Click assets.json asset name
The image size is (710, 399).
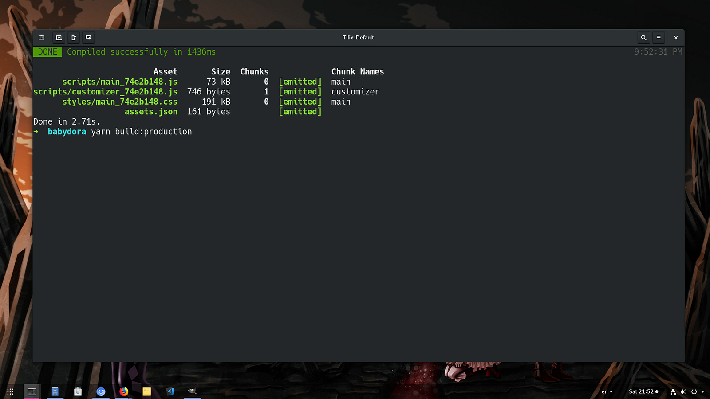151,112
